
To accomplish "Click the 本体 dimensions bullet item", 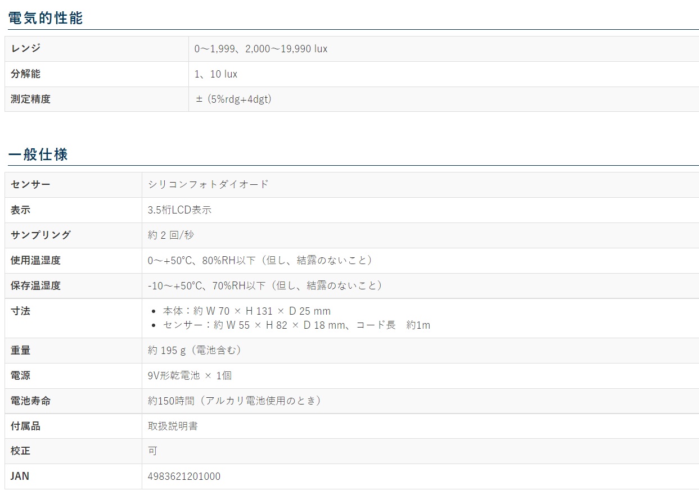I will [246, 311].
